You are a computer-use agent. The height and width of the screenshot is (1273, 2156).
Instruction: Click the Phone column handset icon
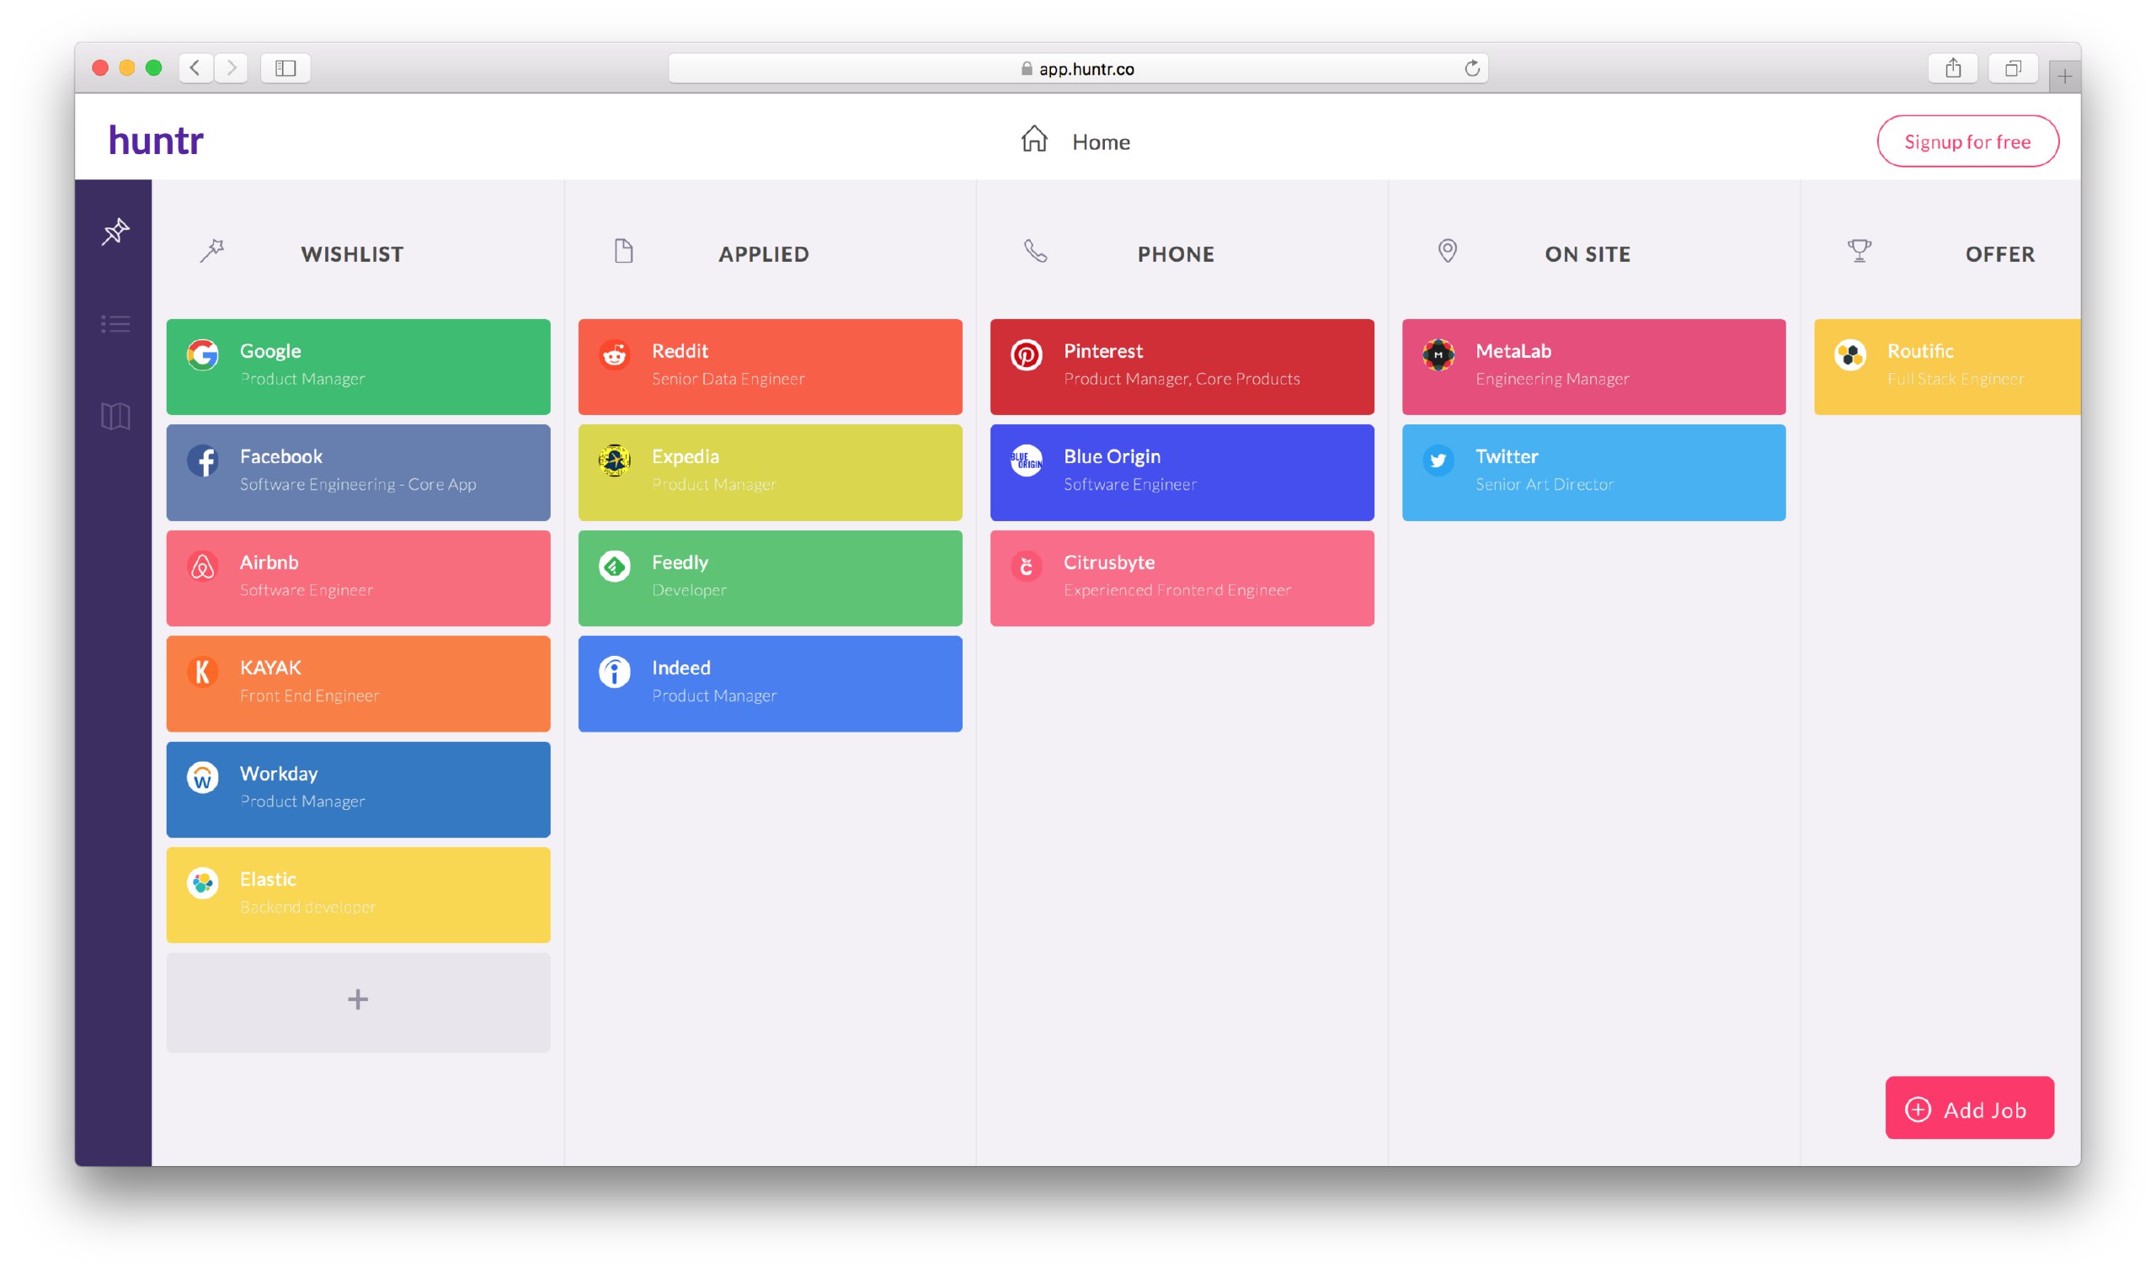tap(1036, 252)
